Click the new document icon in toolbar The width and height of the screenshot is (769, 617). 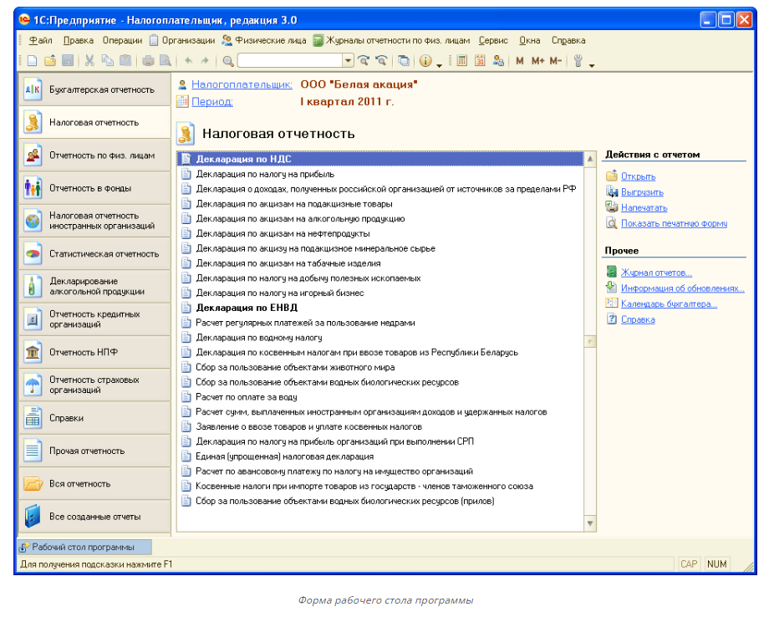(x=32, y=61)
